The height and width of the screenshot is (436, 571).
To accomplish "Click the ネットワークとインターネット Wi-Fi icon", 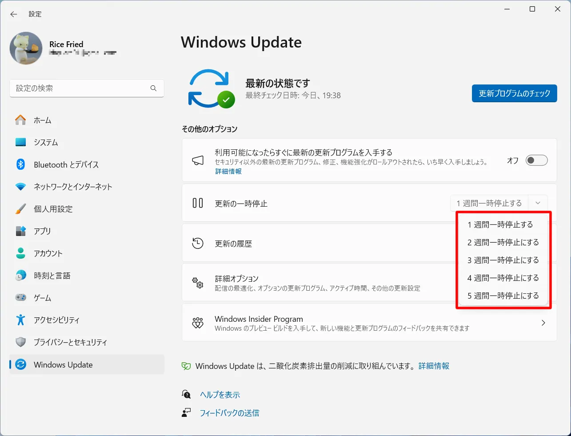I will click(x=20, y=187).
